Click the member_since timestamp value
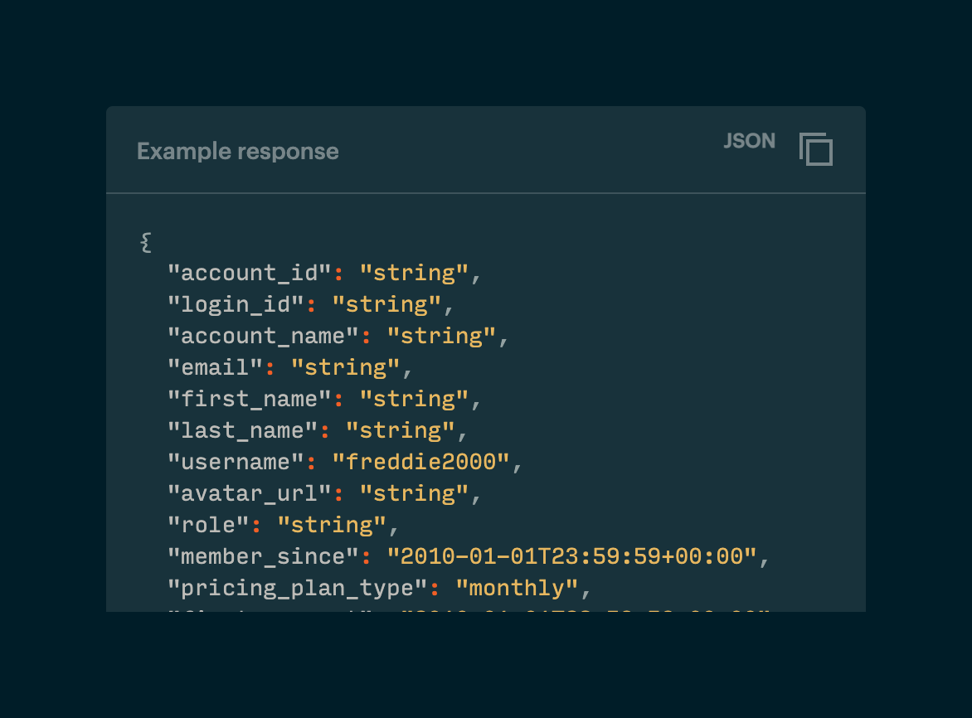This screenshot has width=972, height=718. click(572, 556)
